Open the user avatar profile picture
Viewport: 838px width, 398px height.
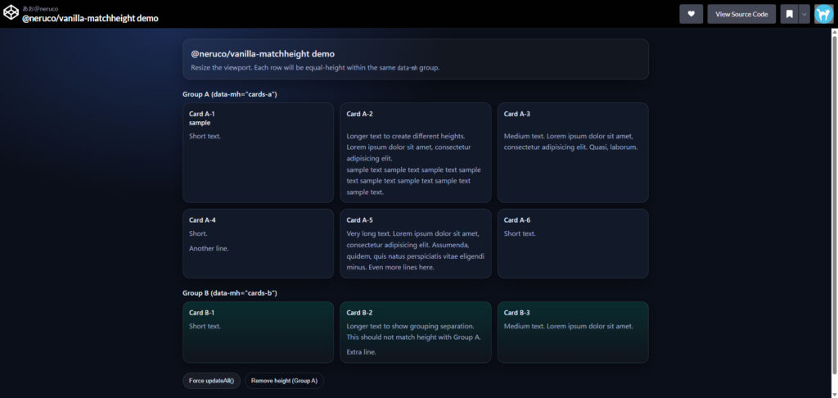823,14
